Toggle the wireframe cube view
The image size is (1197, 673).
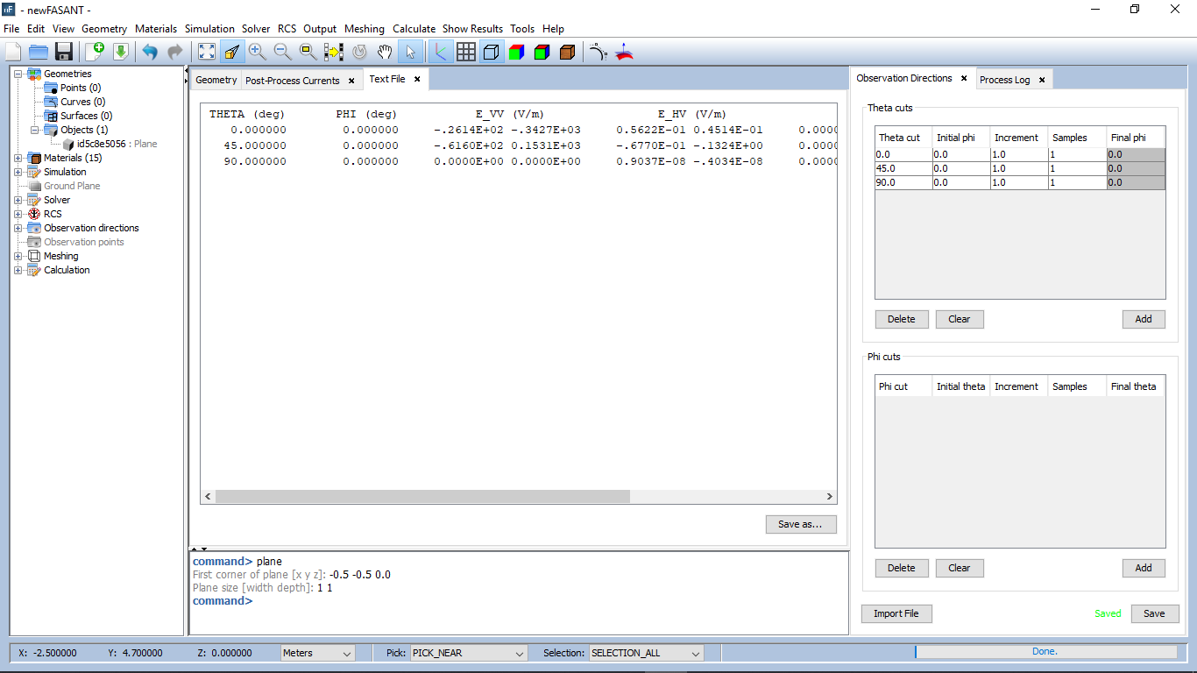click(x=492, y=52)
